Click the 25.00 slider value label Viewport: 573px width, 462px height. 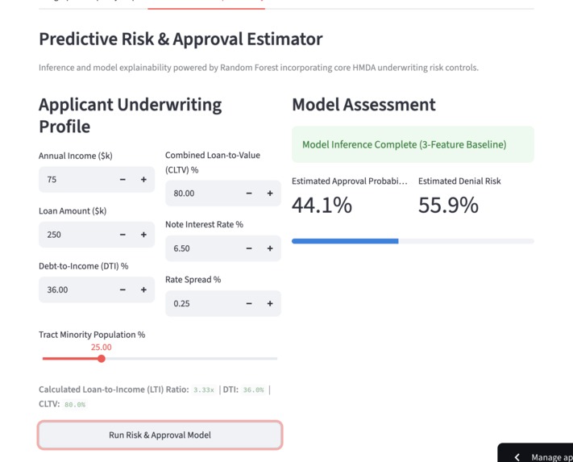pos(102,348)
